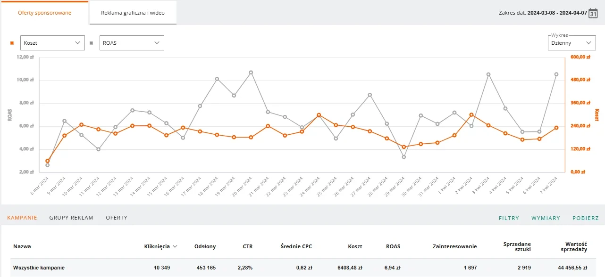The width and height of the screenshot is (605, 277).
Task: Switch to Oferty sponsorowane tab
Action: coord(45,13)
